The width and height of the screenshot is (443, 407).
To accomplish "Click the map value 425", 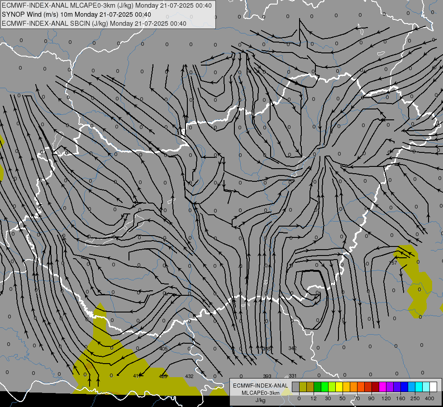I will [163, 376].
